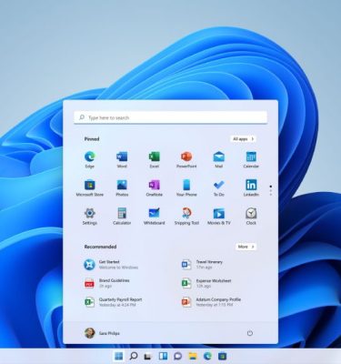Screen dimensions: 341x364
Task: Open Search from the taskbar
Action: tap(134, 356)
